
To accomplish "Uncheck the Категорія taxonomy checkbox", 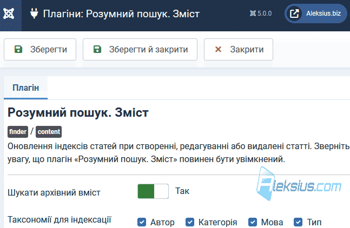I will click(x=190, y=222).
